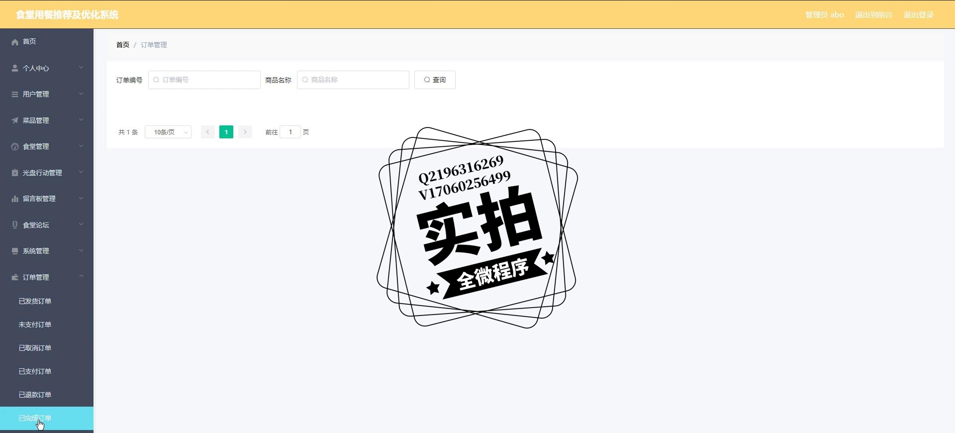The image size is (955, 433).
Task: Click the 订单管理 breadcrumb
Action: pos(154,45)
